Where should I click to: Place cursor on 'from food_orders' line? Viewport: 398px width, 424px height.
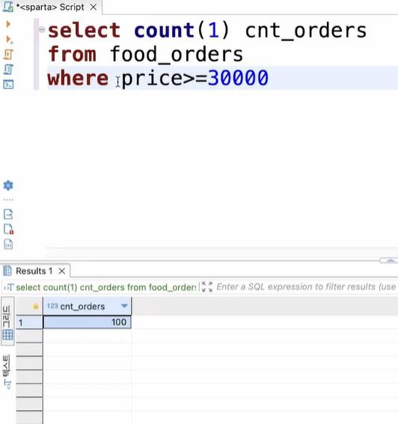[146, 54]
